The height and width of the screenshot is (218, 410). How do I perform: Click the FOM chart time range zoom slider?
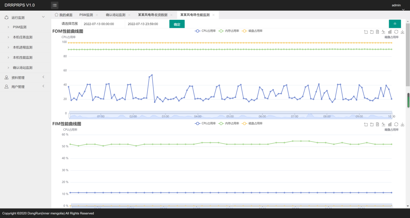(230, 115)
